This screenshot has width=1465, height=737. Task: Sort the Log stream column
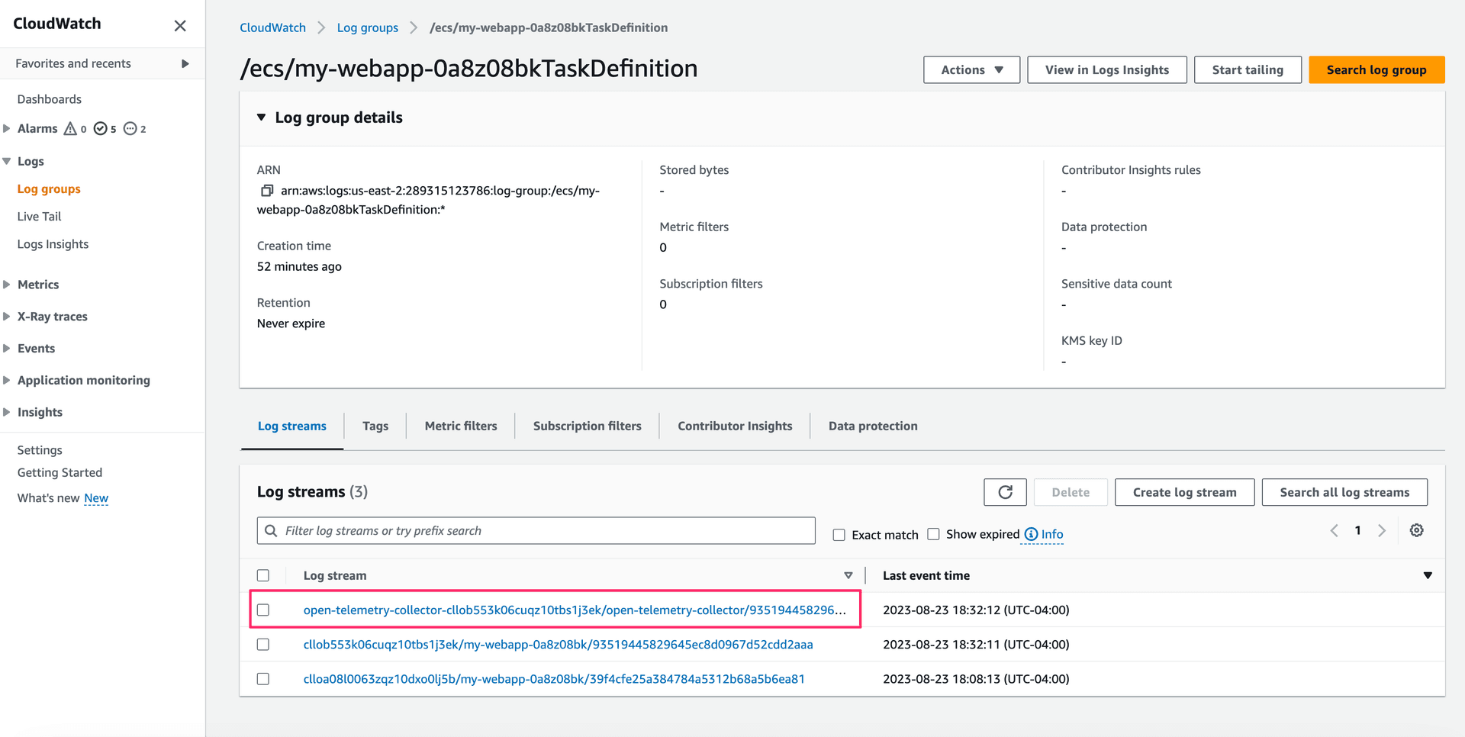pyautogui.click(x=848, y=575)
